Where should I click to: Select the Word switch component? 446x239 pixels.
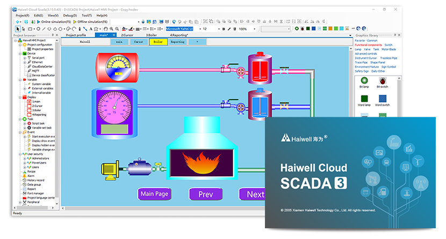[x=382, y=99]
